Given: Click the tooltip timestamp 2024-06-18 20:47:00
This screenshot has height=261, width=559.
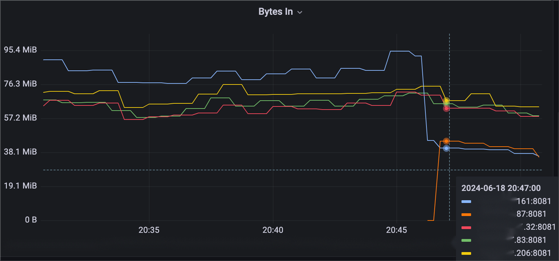Looking at the screenshot, I should [x=501, y=188].
